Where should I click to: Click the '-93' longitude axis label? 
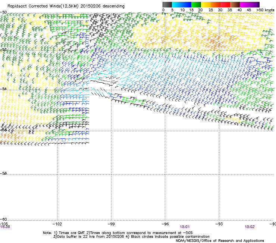tap(219, 224)
